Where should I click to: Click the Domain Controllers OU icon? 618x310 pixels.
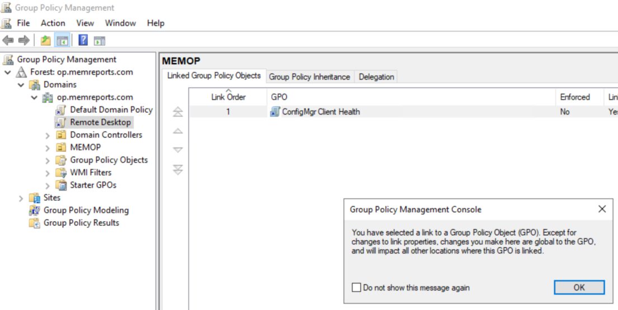(x=61, y=135)
